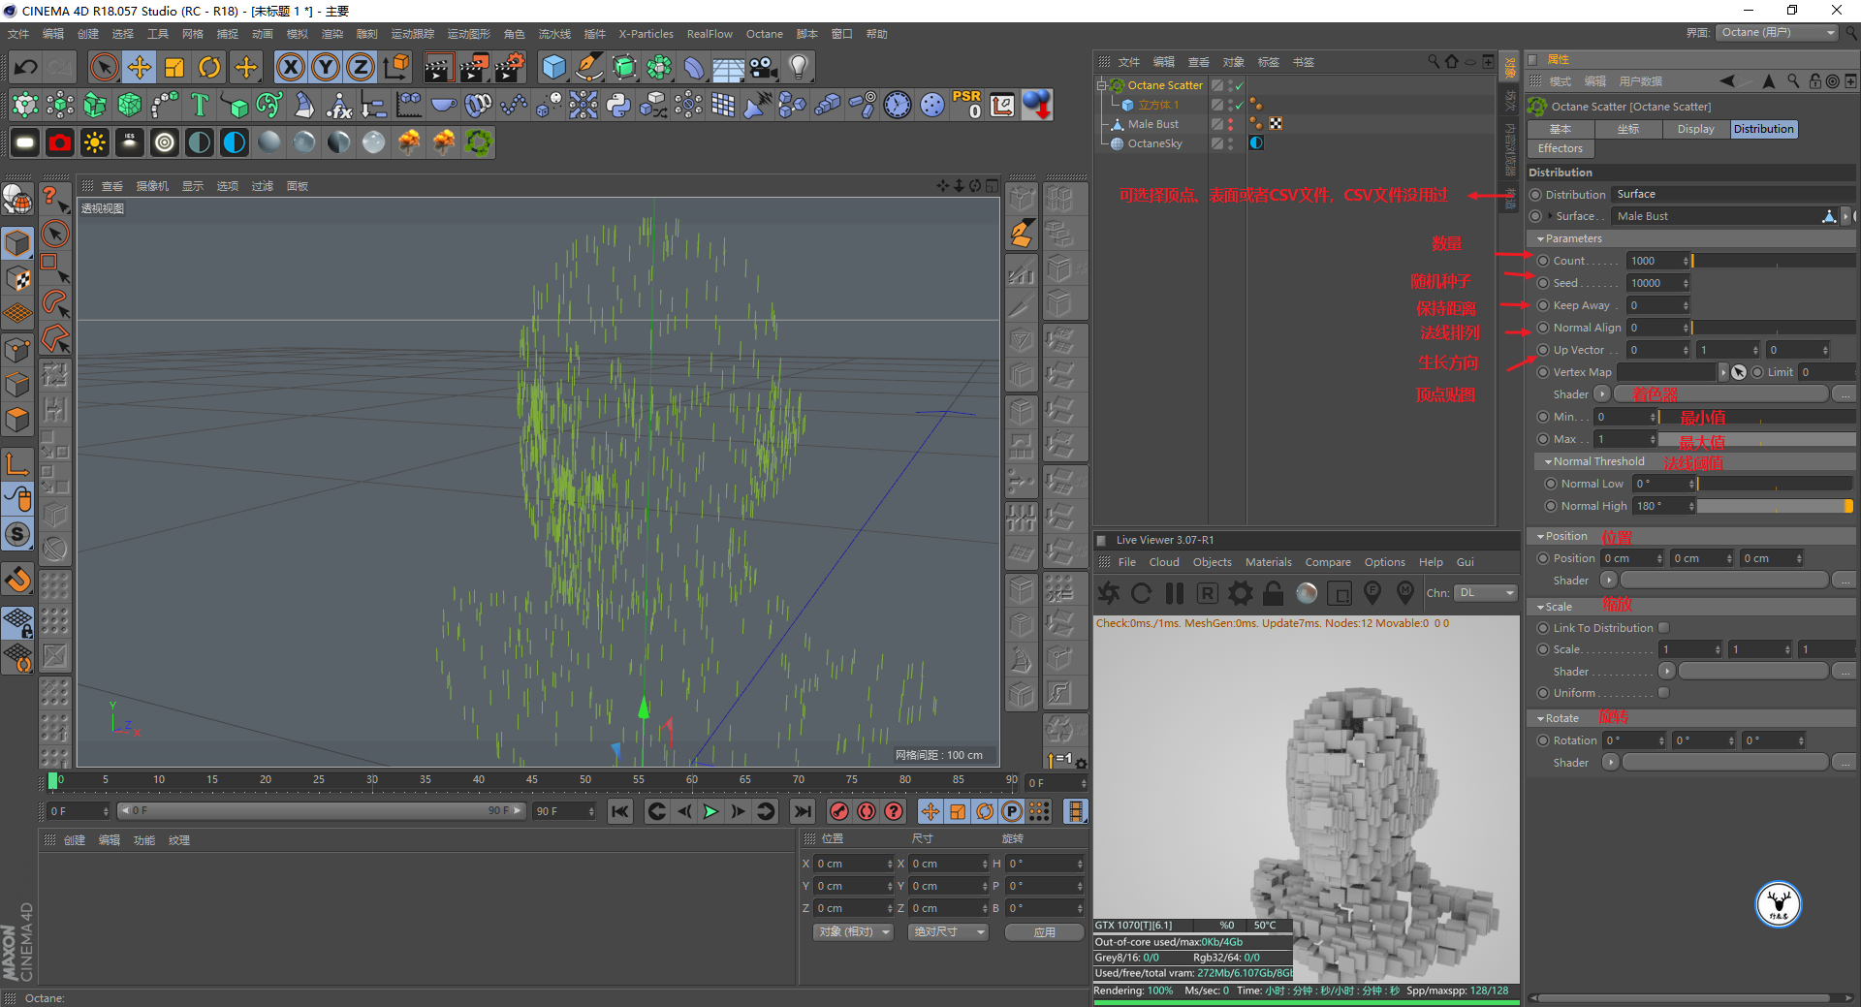Toggle OctaneSky visibility dots
Viewport: 1861px width, 1007px height.
click(1231, 143)
